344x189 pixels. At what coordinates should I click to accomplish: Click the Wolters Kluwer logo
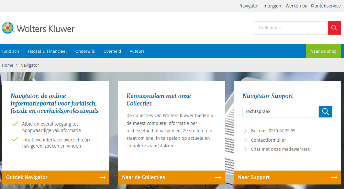point(38,28)
